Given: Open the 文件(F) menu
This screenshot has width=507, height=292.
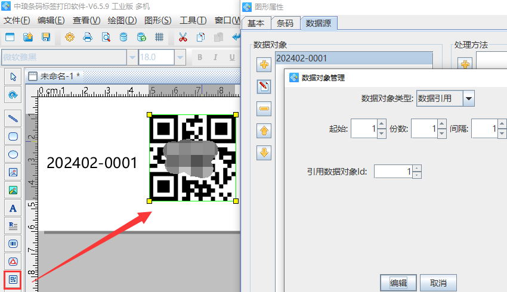Looking at the screenshot, I should click(17, 20).
